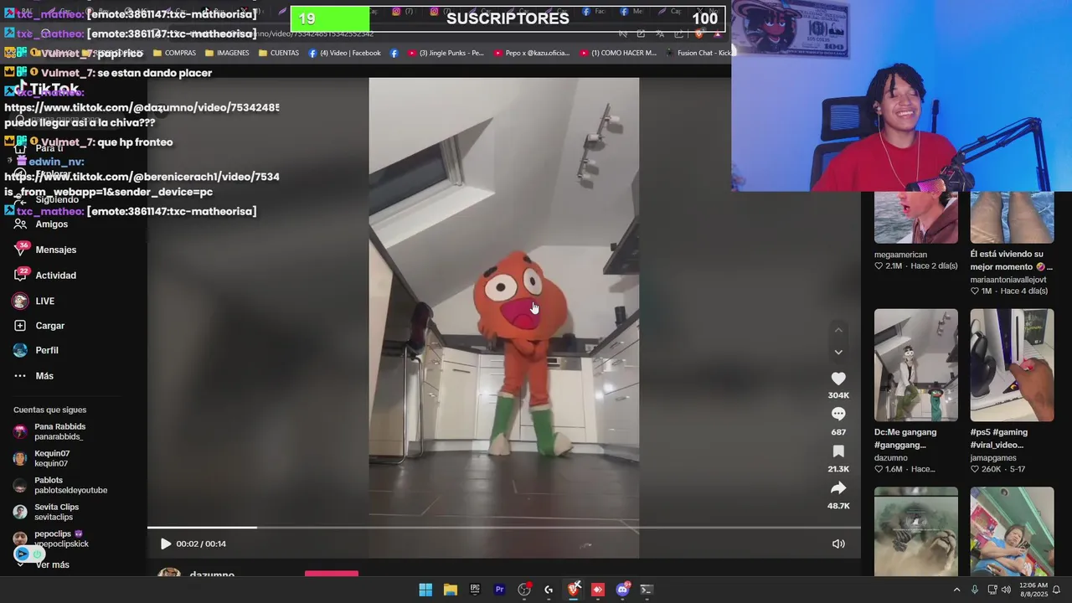Click the LIVE avatar icon in sidebar
The image size is (1072, 603).
tap(20, 301)
